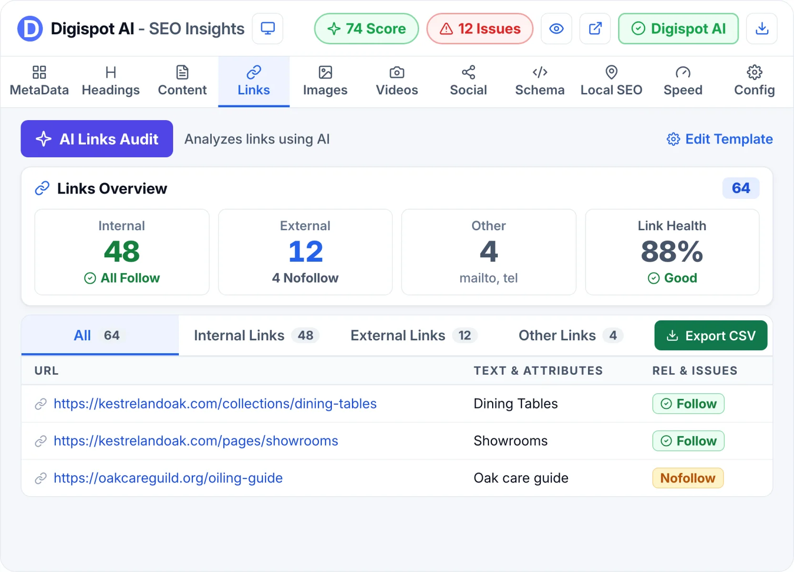
Task: Open the Local SEO tab
Action: tap(611, 82)
